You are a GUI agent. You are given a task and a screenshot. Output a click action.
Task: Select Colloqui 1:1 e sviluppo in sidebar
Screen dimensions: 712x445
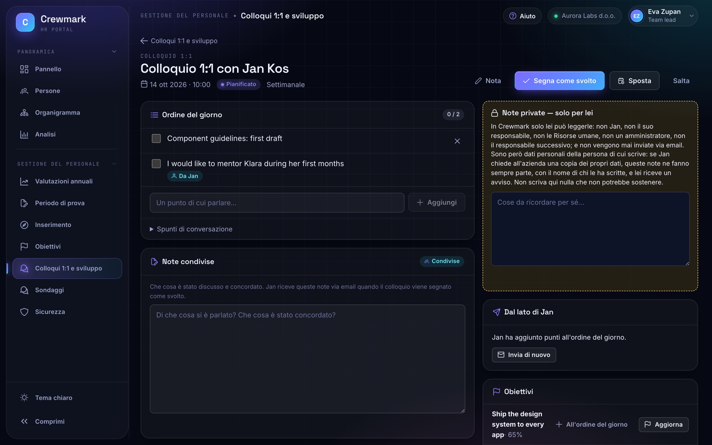(x=67, y=268)
